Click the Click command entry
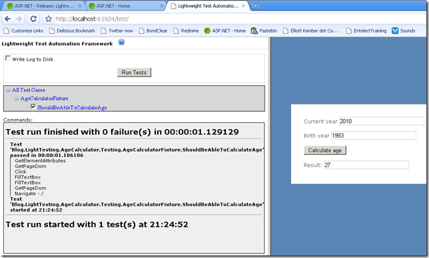429x258 pixels. [21, 172]
